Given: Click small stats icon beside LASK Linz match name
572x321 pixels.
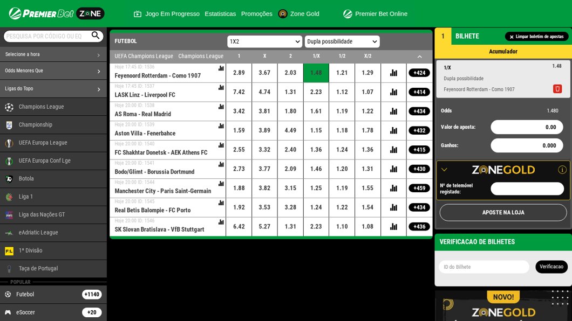Looking at the screenshot, I should [x=221, y=87].
